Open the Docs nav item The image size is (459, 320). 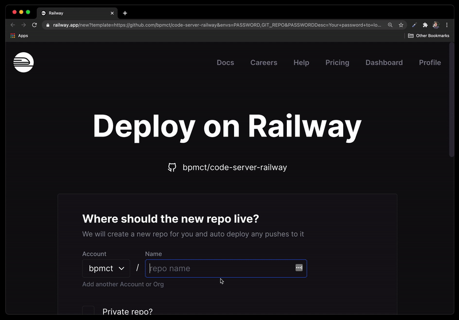tap(225, 63)
